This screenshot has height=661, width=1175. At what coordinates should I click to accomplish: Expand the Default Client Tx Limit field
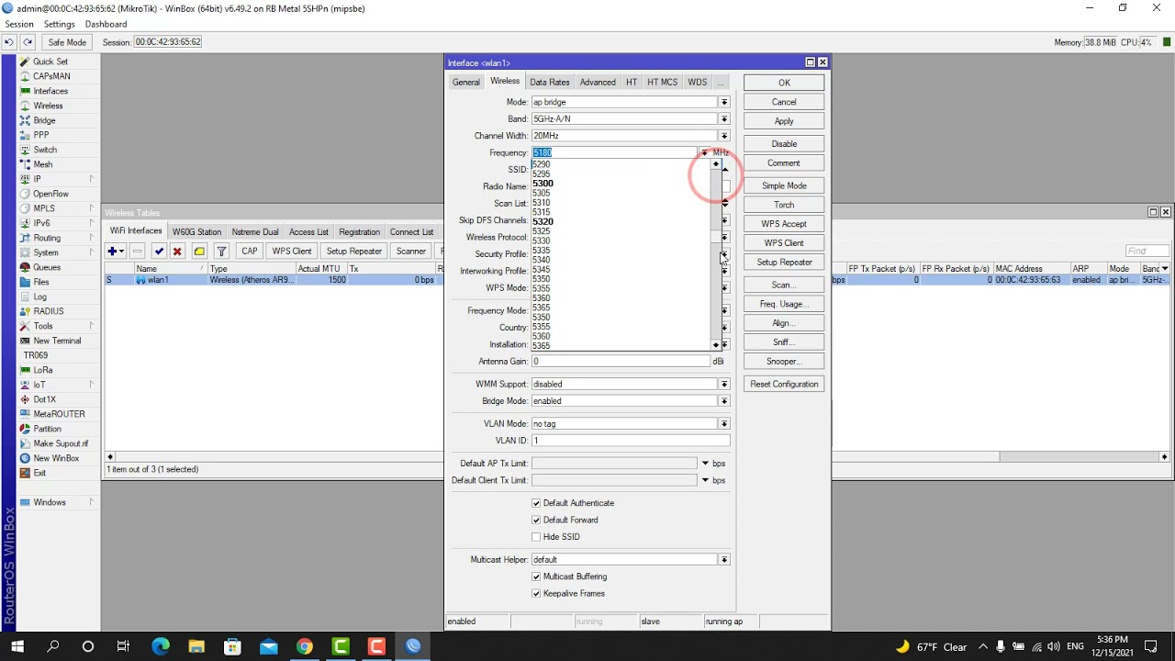pos(705,480)
